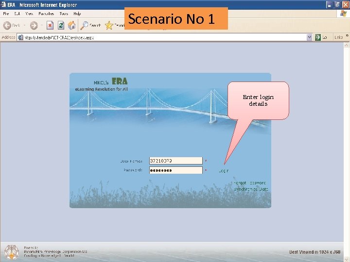Close the Internet Explorer window

tap(346, 5)
